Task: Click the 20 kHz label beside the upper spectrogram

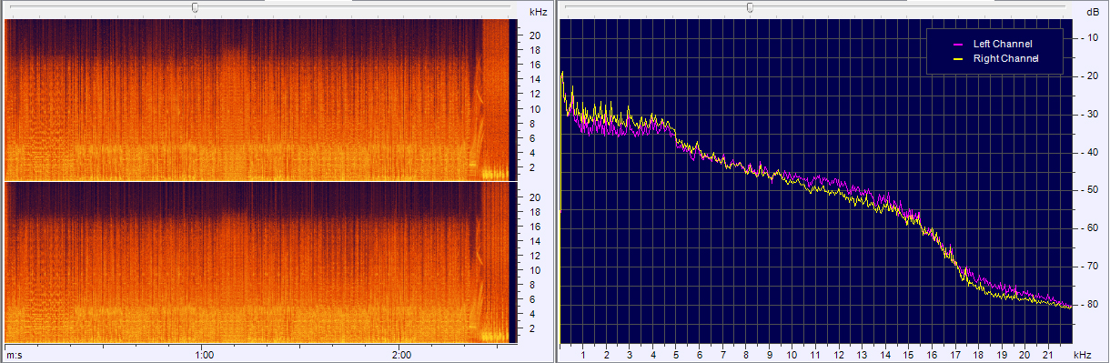Action: point(537,35)
